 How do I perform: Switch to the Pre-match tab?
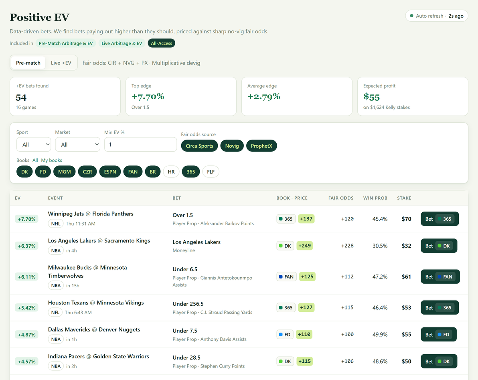pyautogui.click(x=28, y=63)
